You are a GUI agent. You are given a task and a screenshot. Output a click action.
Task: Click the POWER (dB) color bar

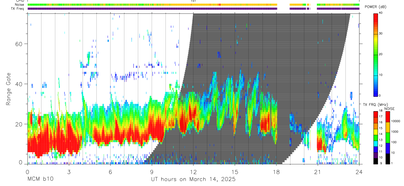pos(376,54)
